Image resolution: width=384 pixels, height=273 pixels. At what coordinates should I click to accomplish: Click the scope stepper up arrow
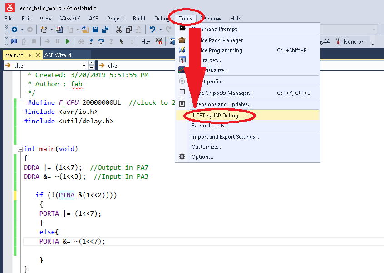91,63
